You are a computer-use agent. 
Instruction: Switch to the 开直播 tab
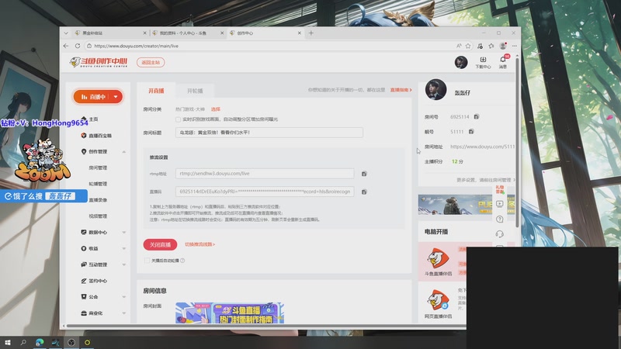[x=156, y=91]
